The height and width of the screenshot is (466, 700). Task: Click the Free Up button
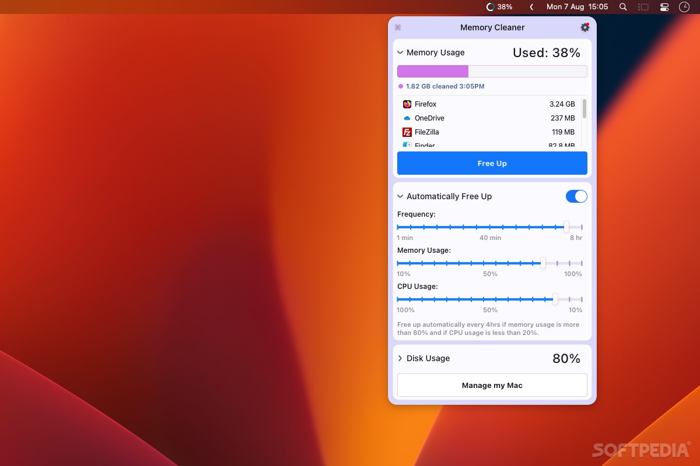(492, 163)
